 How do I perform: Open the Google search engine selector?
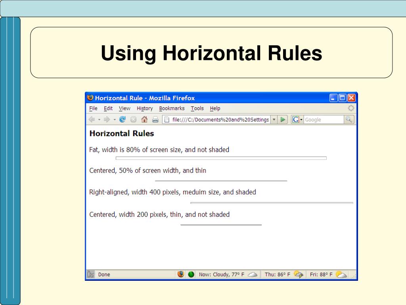point(297,120)
